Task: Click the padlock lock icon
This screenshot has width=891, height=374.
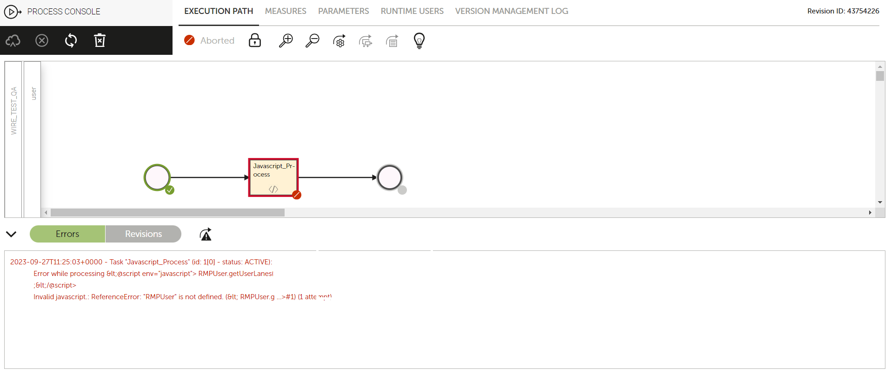Action: [255, 40]
